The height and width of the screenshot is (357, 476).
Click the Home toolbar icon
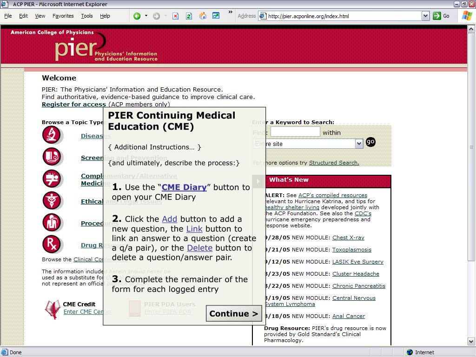pyautogui.click(x=203, y=16)
